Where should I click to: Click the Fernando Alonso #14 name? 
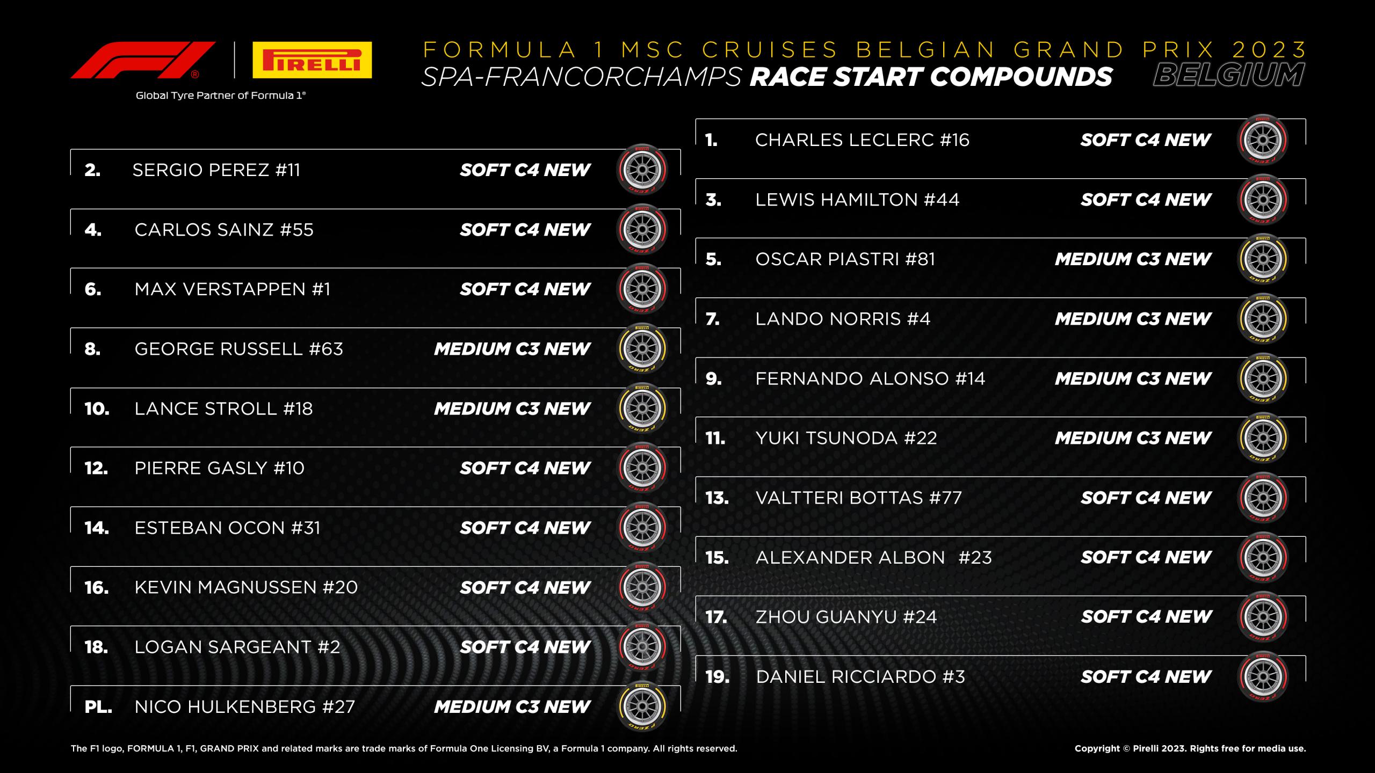click(x=870, y=378)
